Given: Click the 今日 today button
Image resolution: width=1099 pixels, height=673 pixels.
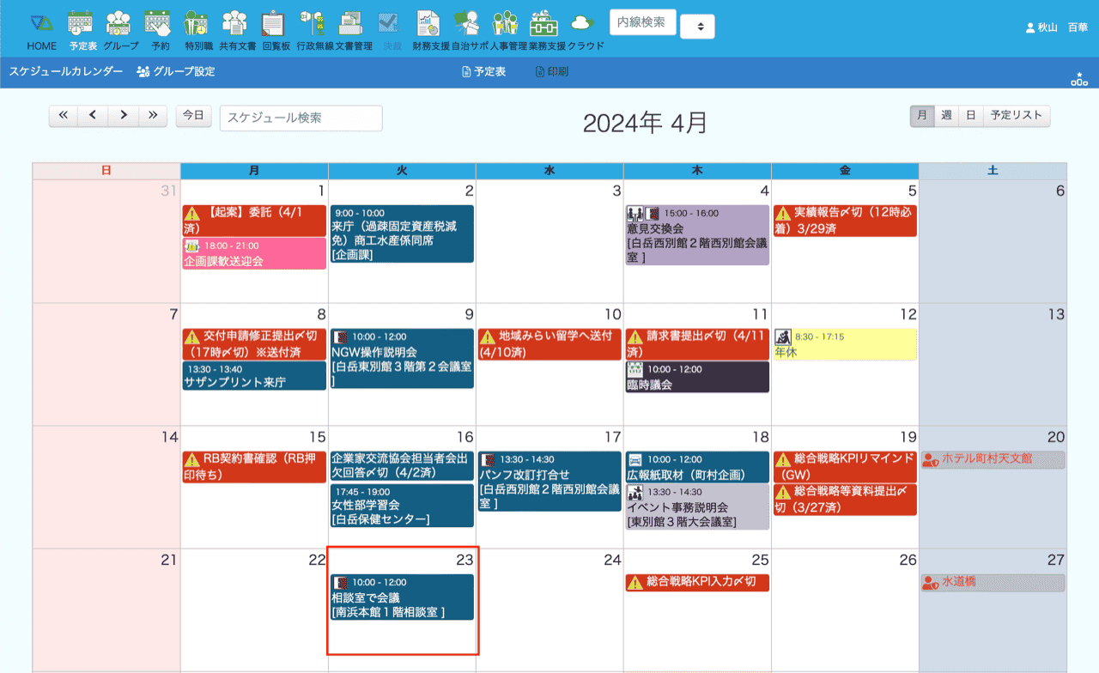Looking at the screenshot, I should click(x=193, y=116).
